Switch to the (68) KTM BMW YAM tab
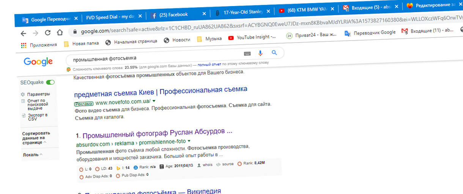 click(303, 10)
